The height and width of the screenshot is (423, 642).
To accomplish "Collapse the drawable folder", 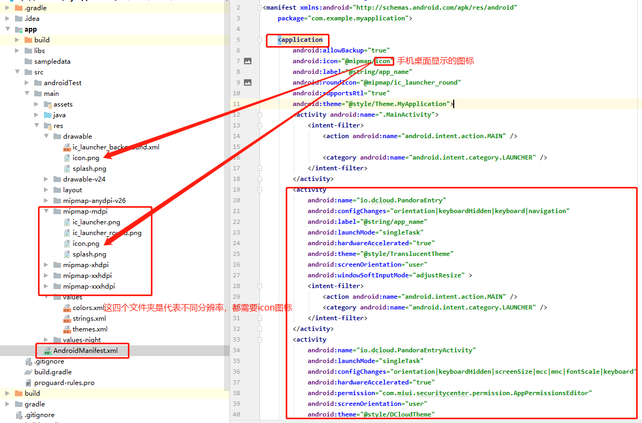I will tap(46, 137).
